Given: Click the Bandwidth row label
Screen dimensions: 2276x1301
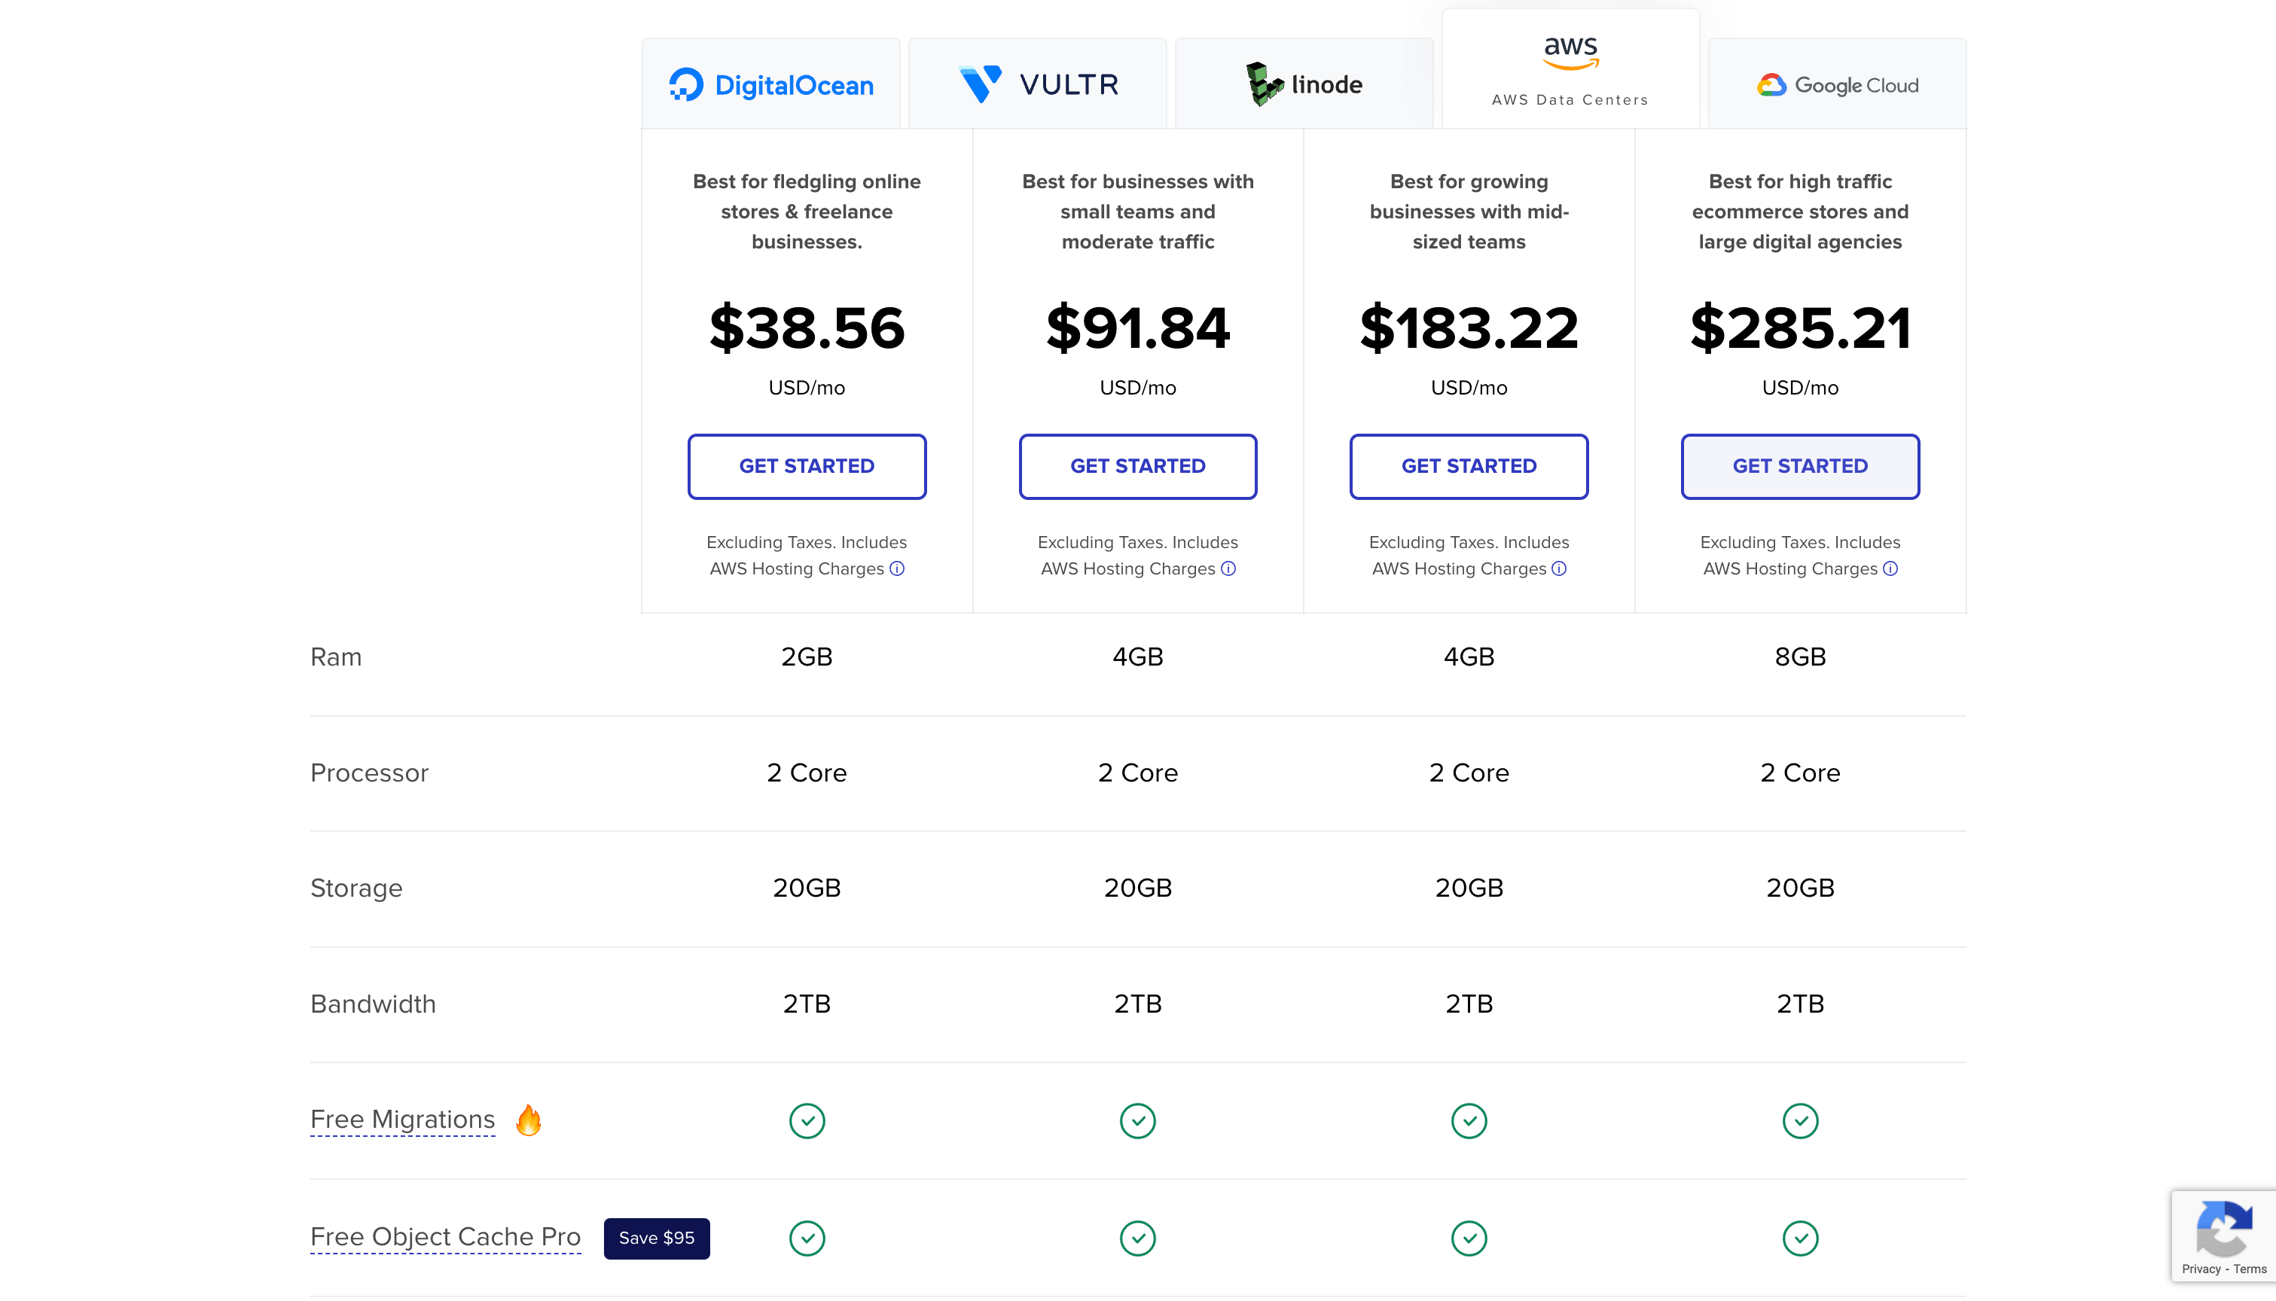Looking at the screenshot, I should [373, 1004].
